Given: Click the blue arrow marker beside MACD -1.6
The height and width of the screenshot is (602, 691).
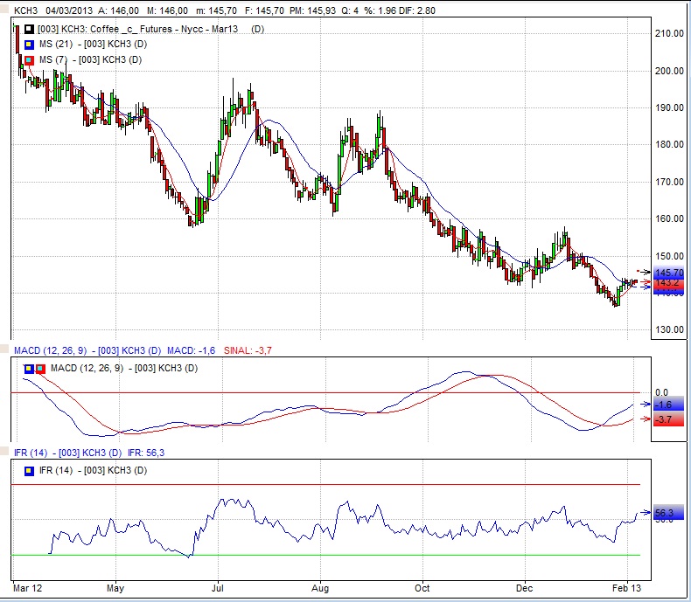Looking at the screenshot, I should 646,405.
